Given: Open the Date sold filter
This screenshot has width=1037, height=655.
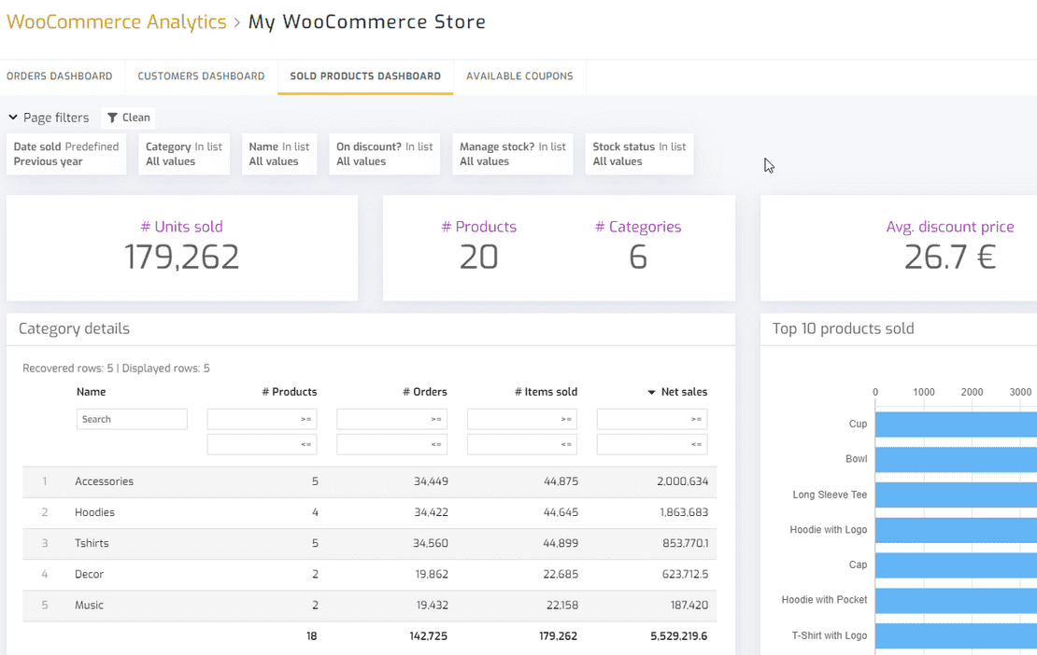Looking at the screenshot, I should click(x=66, y=154).
